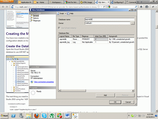This screenshot has height=119, width=158.
Task: Click the Initial Size (MB) column header
Action: 101,36
